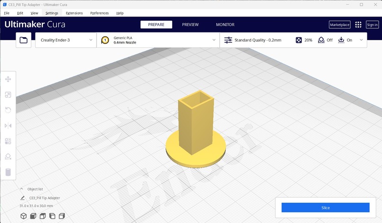Open the Extensions menu
The image size is (382, 223).
(x=74, y=13)
